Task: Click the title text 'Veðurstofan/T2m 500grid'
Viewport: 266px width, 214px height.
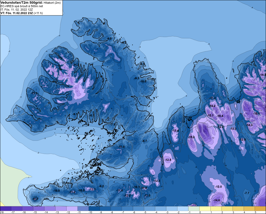Action: 22,3
